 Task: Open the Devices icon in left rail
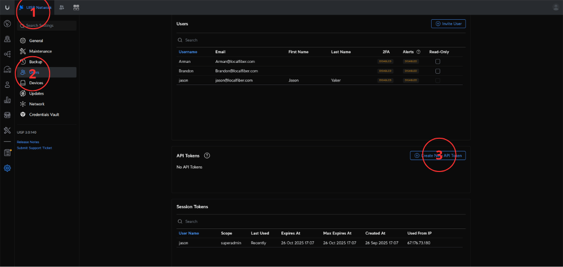click(7, 70)
